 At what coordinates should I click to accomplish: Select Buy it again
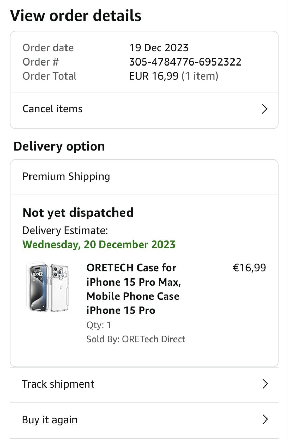point(144,420)
